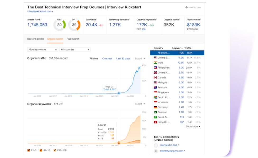The height and width of the screenshot is (158, 258).
Task: Toggle the #11–100 keywords checkbox
Action: pyautogui.click(x=55, y=150)
